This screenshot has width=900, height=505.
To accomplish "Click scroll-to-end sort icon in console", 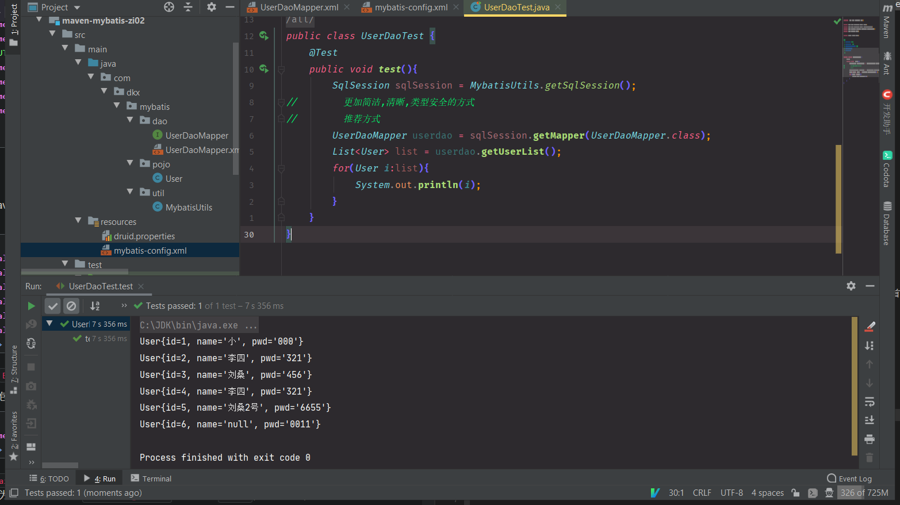I will tap(870, 346).
